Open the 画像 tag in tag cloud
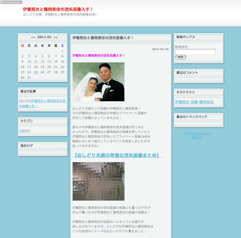 tap(194, 102)
